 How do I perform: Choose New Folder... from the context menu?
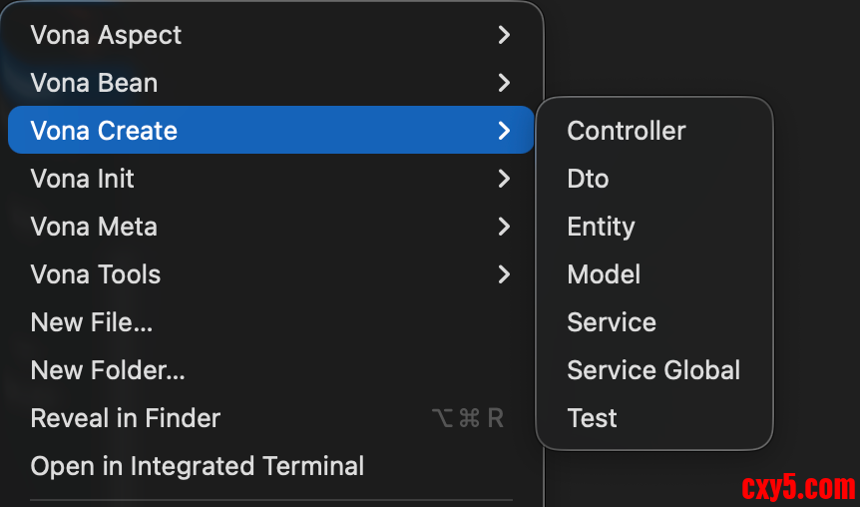(108, 370)
